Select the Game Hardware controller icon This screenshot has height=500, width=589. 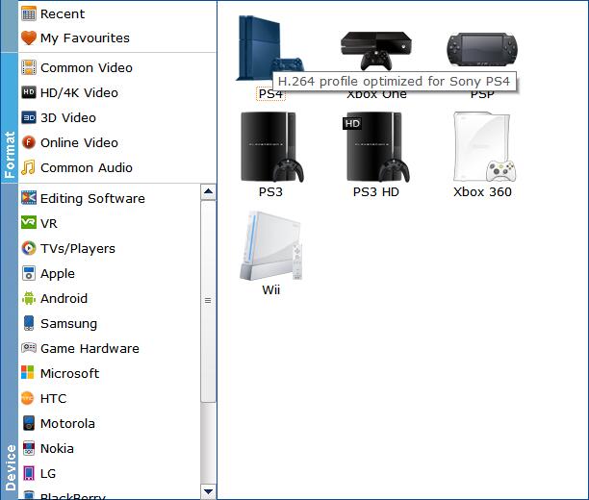tap(29, 348)
